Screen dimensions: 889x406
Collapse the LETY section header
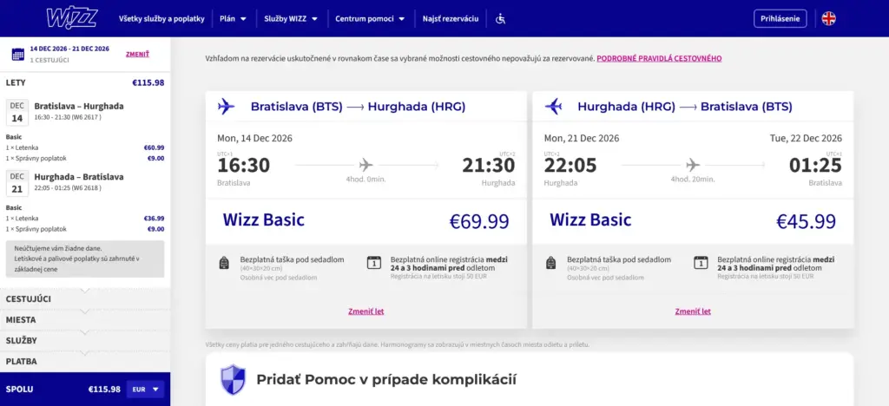pyautogui.click(x=85, y=82)
